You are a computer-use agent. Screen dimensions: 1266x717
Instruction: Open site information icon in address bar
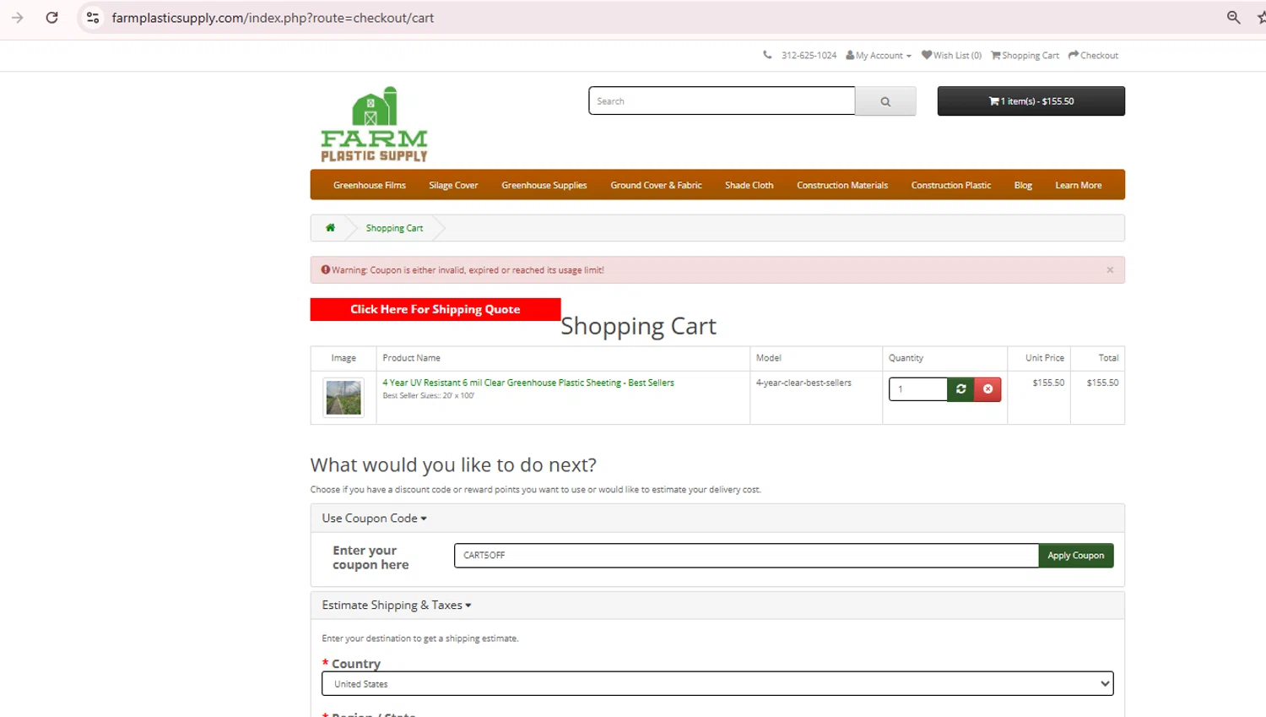(x=93, y=18)
